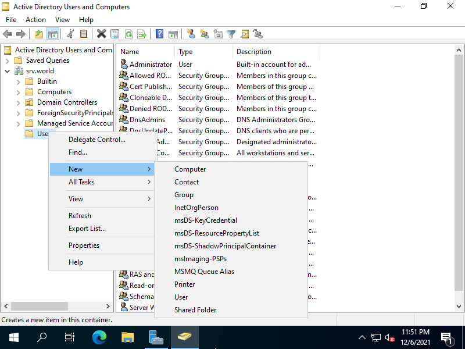Screen dimensions: 465x349
Task: Choose User from the New submenu
Action: click(x=181, y=297)
